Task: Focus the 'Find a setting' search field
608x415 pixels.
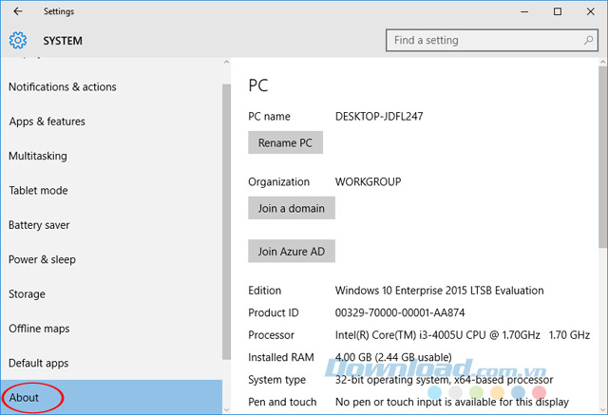Action: point(480,41)
